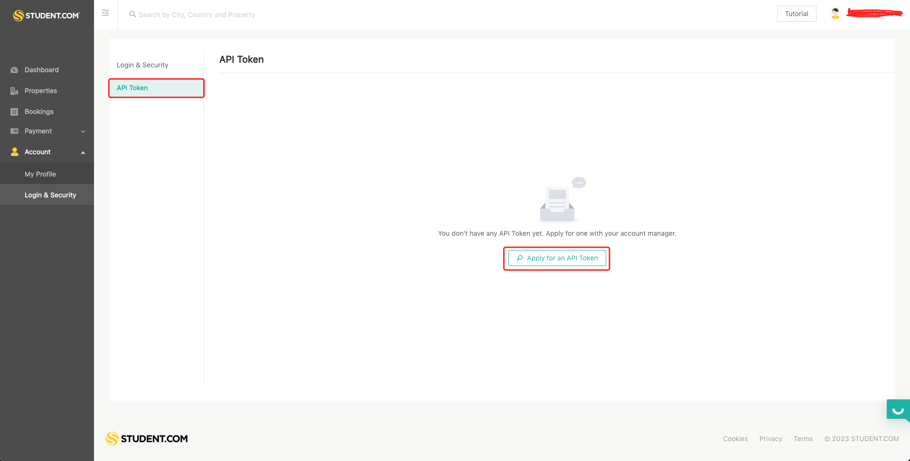Click the search magnifier icon

coord(132,14)
